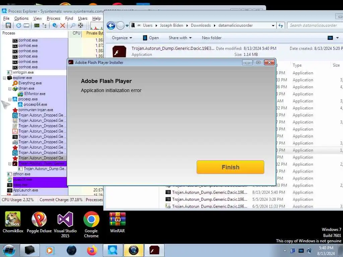The height and width of the screenshot is (257, 343).
Task: Open the view options dropdown arrow in Explorer
Action: pos(337,38)
